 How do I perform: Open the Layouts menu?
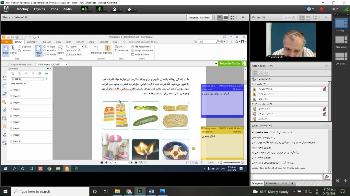[40, 9]
